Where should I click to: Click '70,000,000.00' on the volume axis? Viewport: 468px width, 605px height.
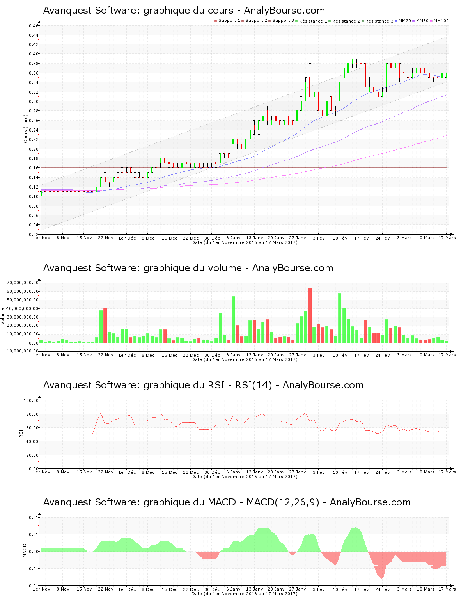coord(23,283)
